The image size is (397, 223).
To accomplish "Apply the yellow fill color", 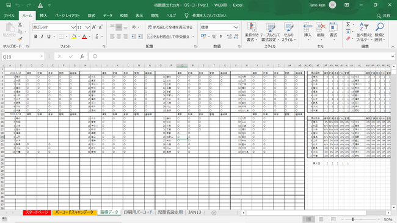I will tap(74, 37).
